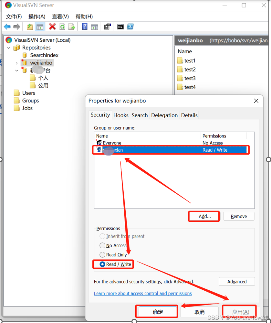271x323 pixels.
Task: Click the Permissions column header
Action: coord(224,136)
